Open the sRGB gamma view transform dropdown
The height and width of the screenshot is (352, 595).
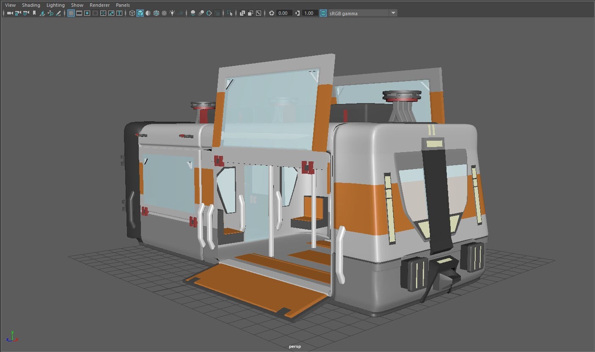pyautogui.click(x=393, y=13)
